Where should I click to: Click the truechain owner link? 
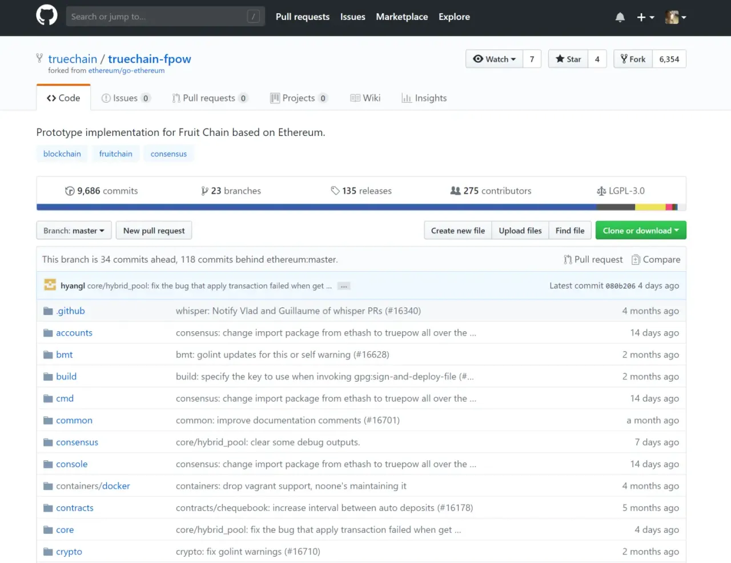point(73,59)
